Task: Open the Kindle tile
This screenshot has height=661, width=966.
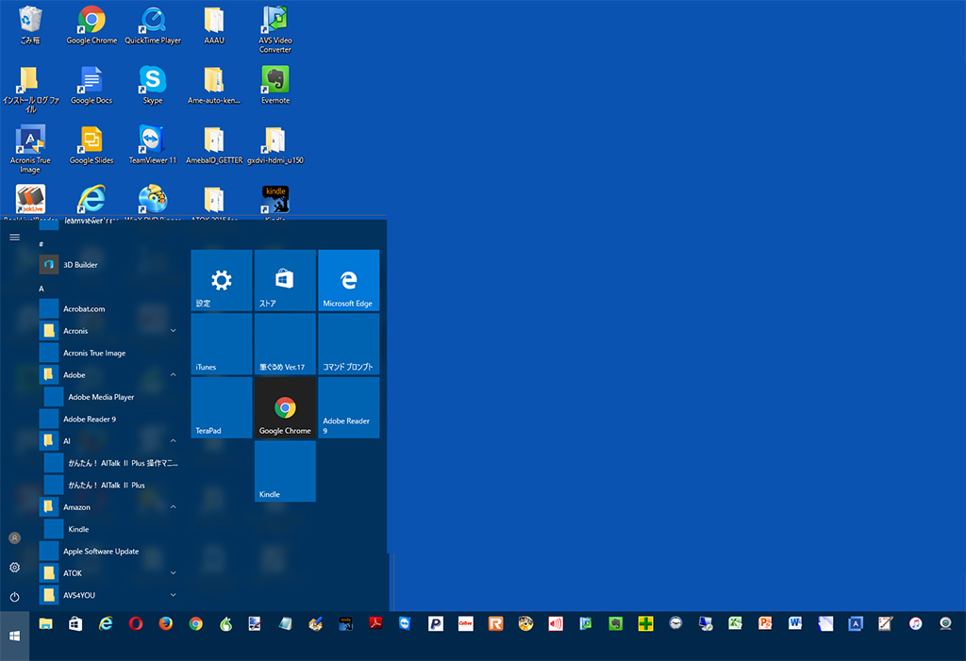Action: (285, 471)
